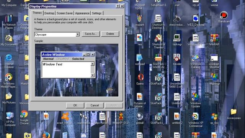Viewport: 245px width, 138px height.
Task: Select the stress-reduc... hammer icon
Action: pos(177,20)
